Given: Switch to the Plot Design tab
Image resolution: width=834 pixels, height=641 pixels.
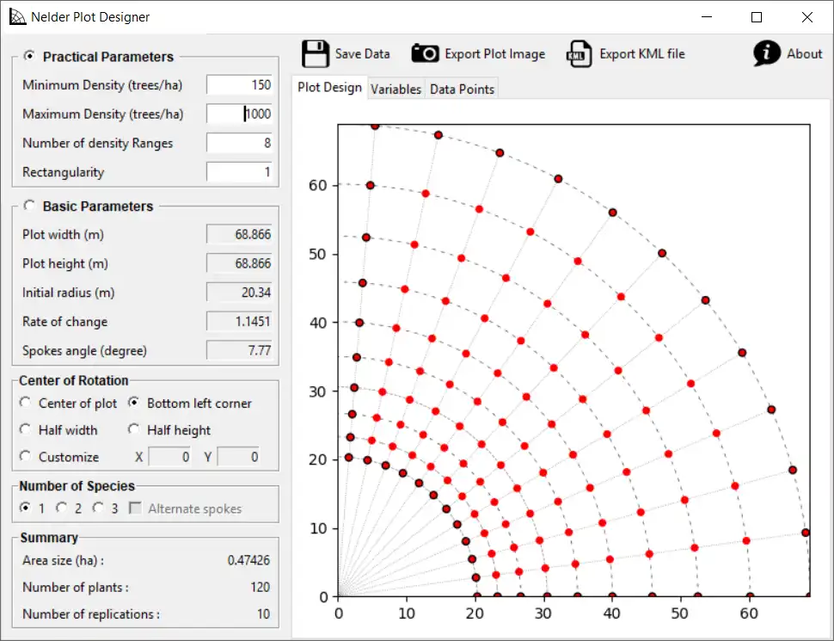Looking at the screenshot, I should click(329, 87).
